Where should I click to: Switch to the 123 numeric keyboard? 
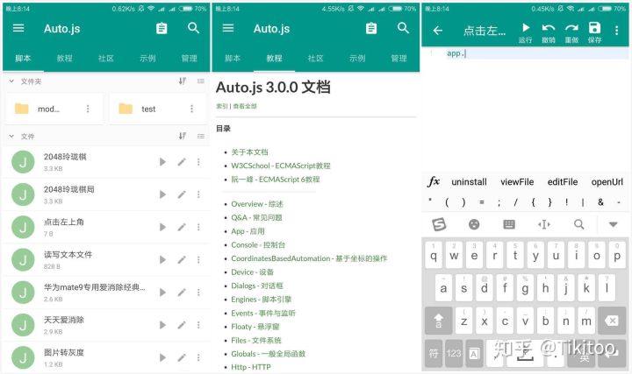[x=454, y=353]
